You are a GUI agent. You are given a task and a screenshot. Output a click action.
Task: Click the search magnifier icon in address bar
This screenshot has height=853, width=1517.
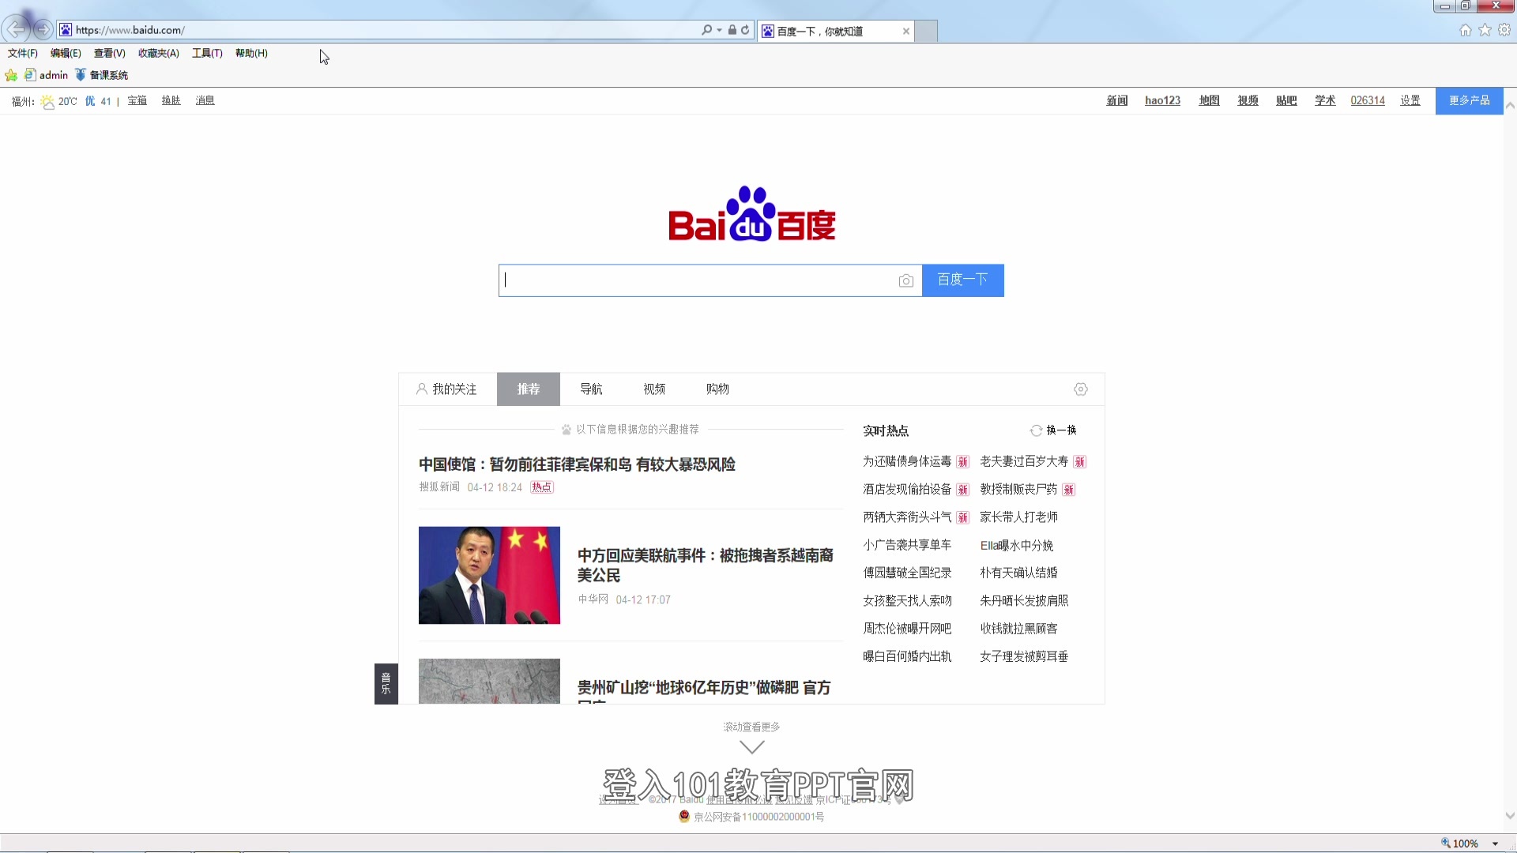706,30
